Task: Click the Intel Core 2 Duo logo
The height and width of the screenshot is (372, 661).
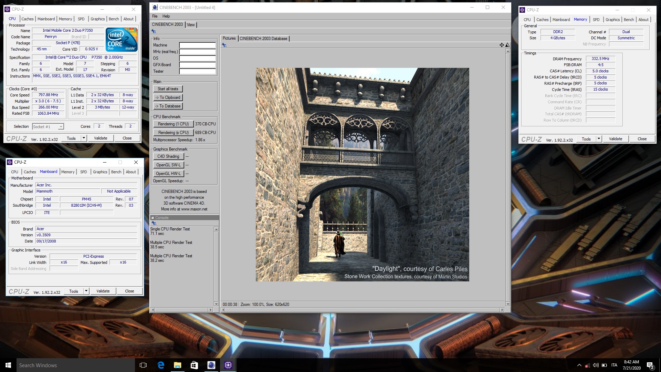Action: [x=122, y=40]
